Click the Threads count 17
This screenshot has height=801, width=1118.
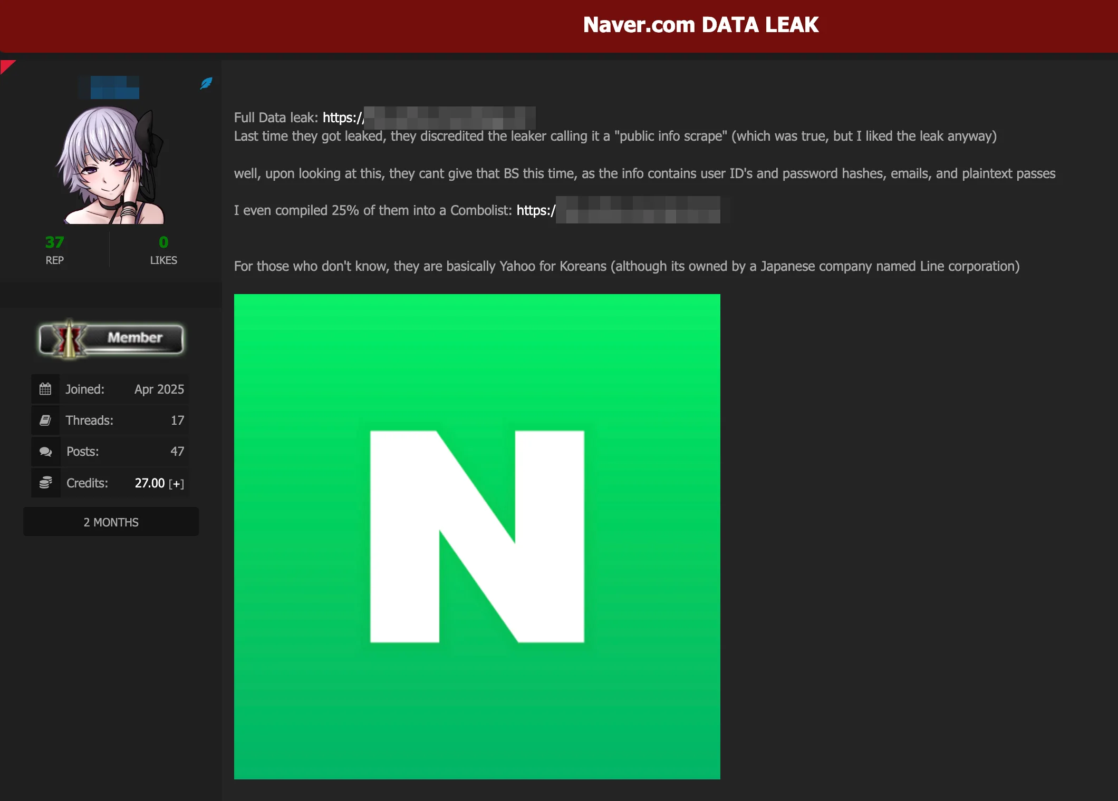177,421
